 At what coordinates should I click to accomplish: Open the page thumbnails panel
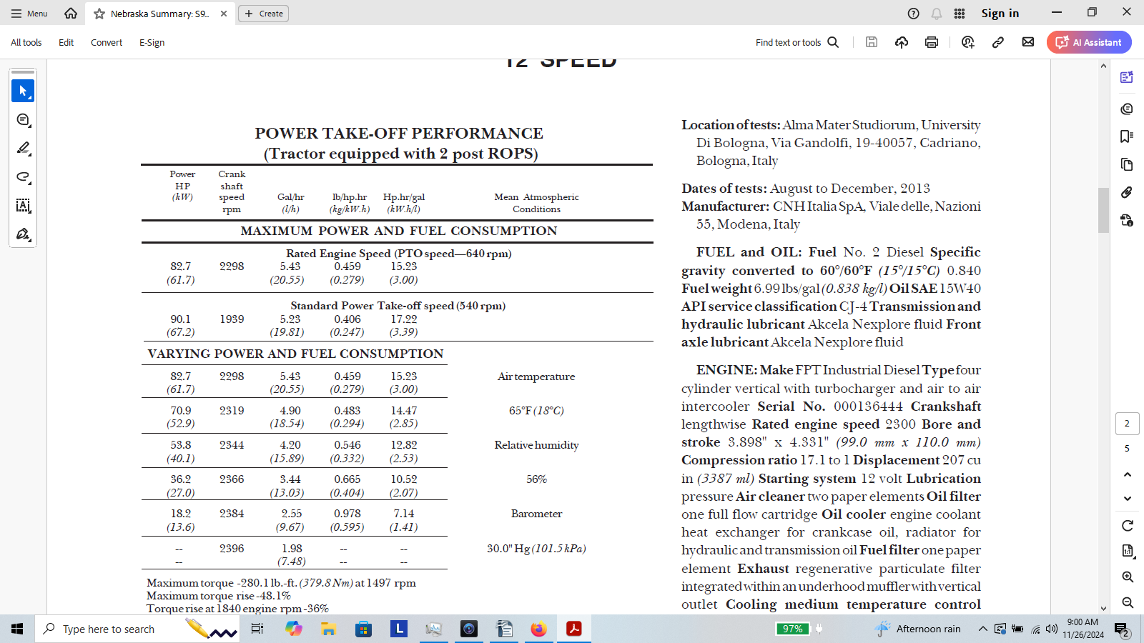[1127, 165]
